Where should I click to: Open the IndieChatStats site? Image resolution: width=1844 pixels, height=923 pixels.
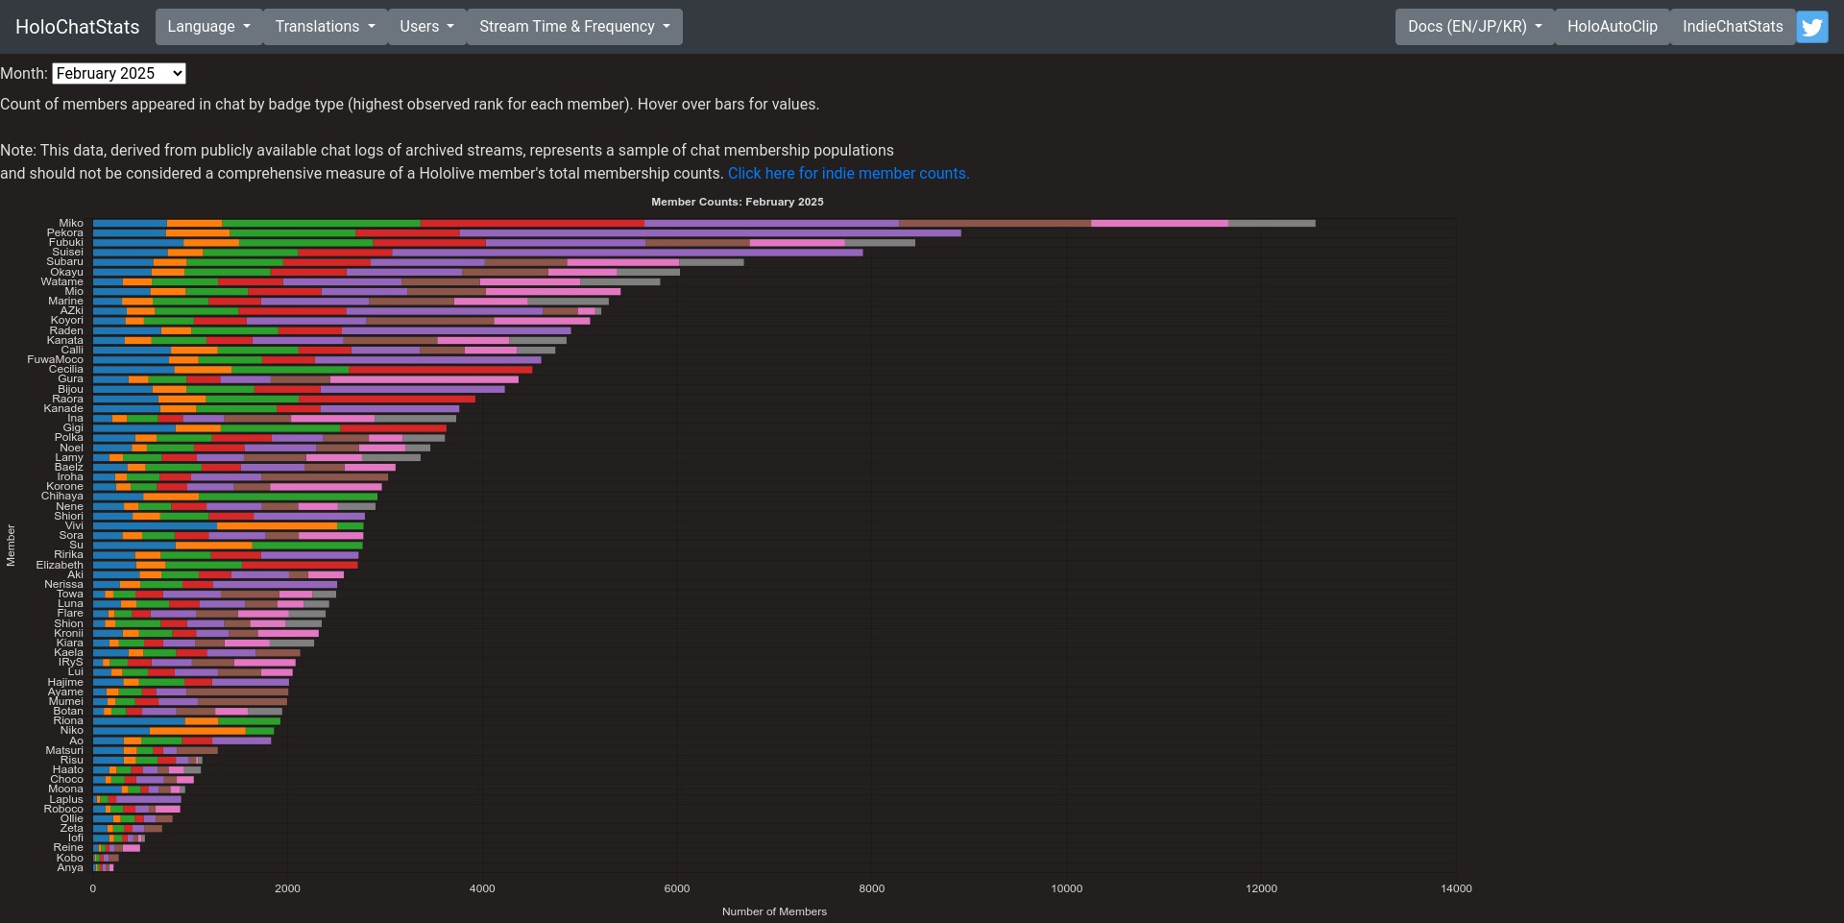click(1732, 27)
